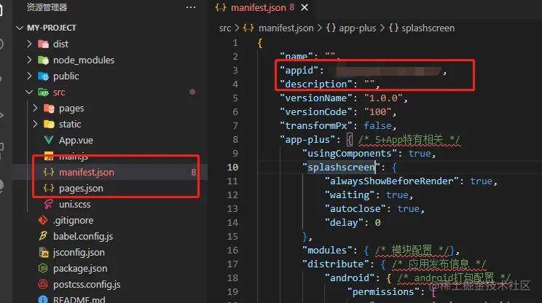542x303 pixels.
Task: Click the Sass icon beside uni.scss
Action: pyautogui.click(x=49, y=204)
